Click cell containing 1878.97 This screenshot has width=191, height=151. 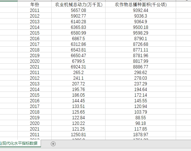[140, 135]
